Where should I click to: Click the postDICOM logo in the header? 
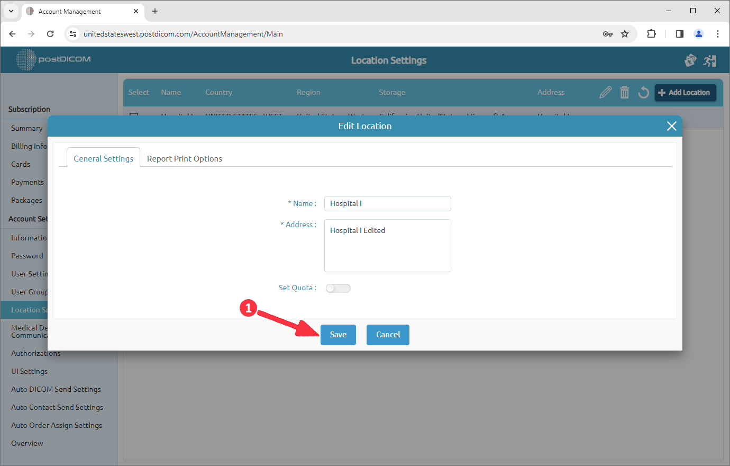[x=53, y=59]
